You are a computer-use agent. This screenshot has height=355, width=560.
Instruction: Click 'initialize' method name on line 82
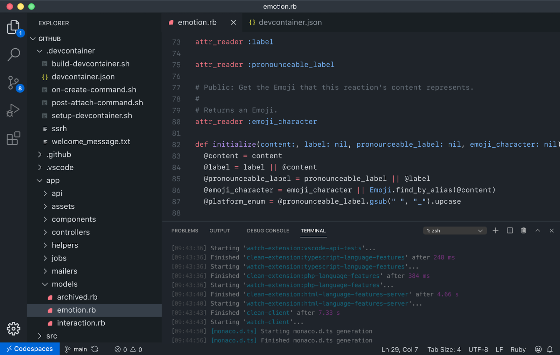coord(234,145)
